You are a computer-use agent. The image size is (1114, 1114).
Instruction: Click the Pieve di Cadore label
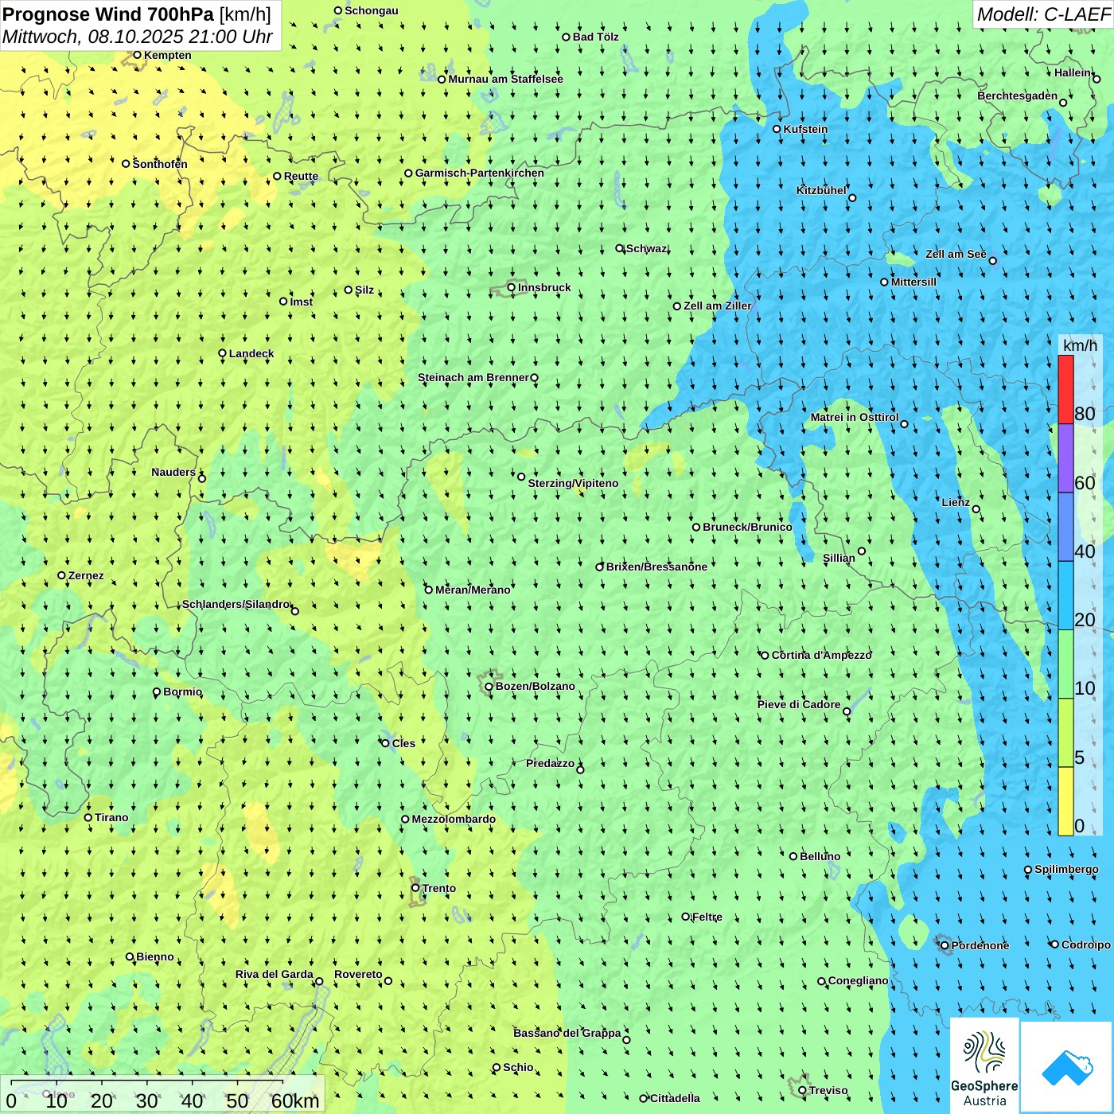coord(798,704)
